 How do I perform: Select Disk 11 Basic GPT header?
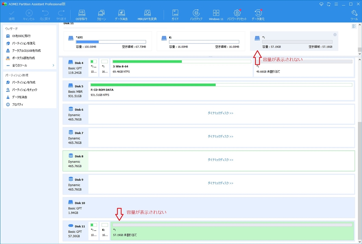[x=76, y=231]
